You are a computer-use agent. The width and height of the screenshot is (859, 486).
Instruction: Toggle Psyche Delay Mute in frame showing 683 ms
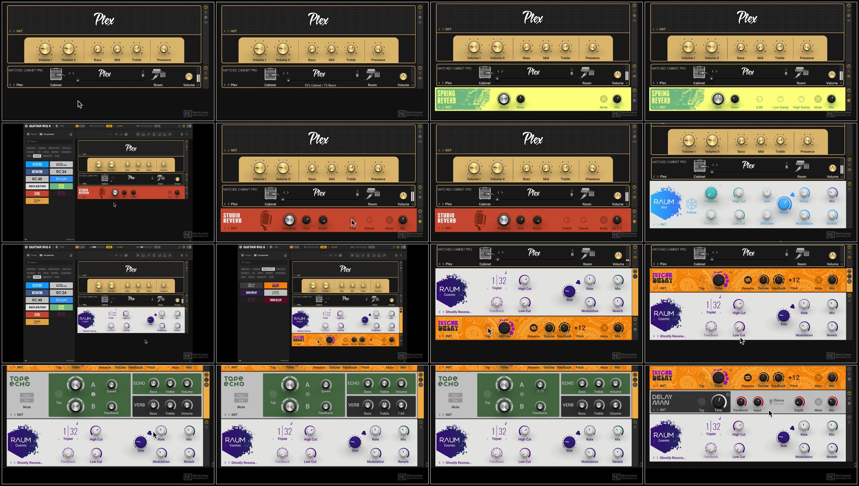(604, 328)
